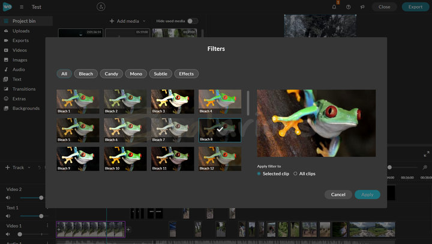Switch to Subtle filter category

coord(160,74)
